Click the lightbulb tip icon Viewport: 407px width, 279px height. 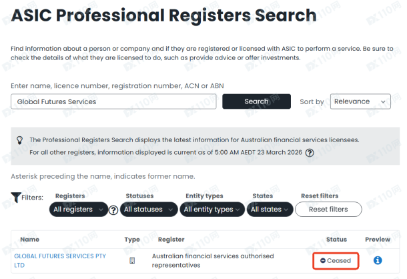[x=20, y=140]
